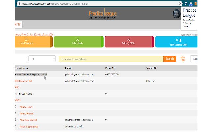Open Adam Khorakiwala contact
Image resolution: width=211 pixels, height=132 pixels.
point(29,127)
